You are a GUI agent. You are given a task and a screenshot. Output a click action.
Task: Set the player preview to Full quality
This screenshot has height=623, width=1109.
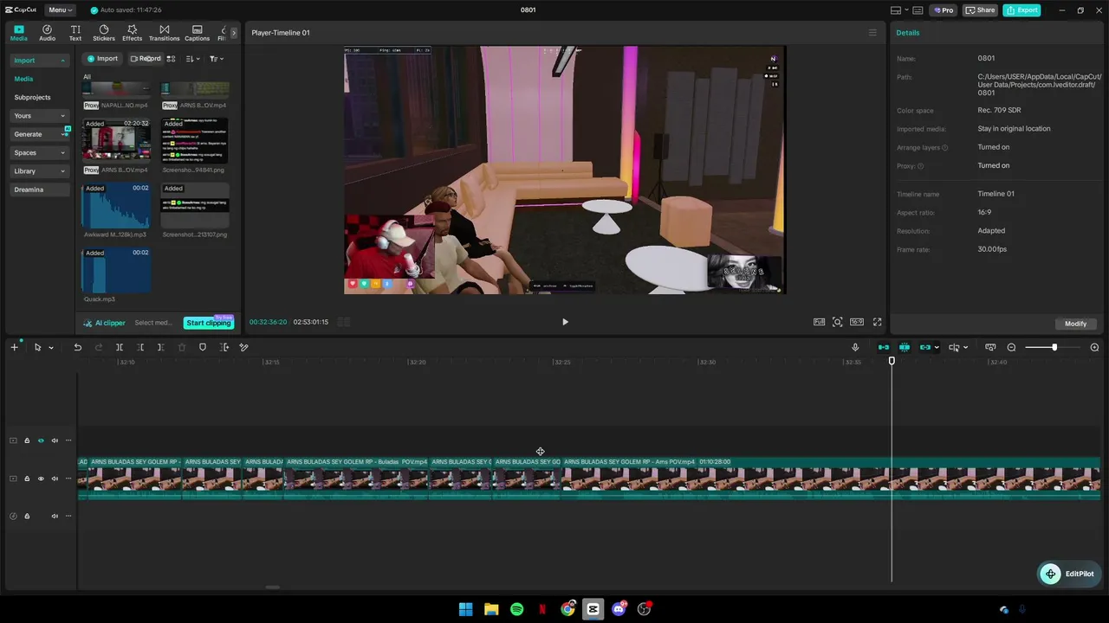pos(819,322)
